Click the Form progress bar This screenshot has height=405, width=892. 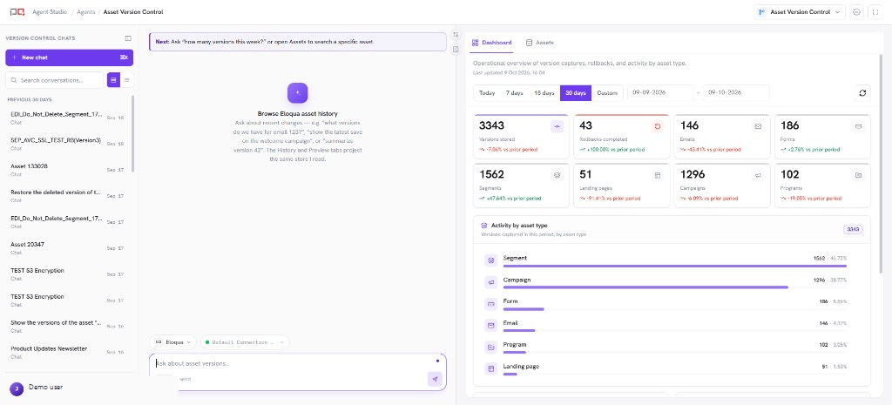(x=524, y=309)
